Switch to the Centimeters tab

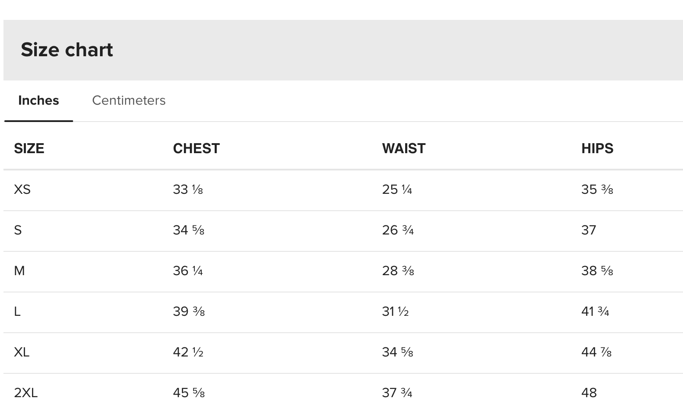[x=129, y=100]
